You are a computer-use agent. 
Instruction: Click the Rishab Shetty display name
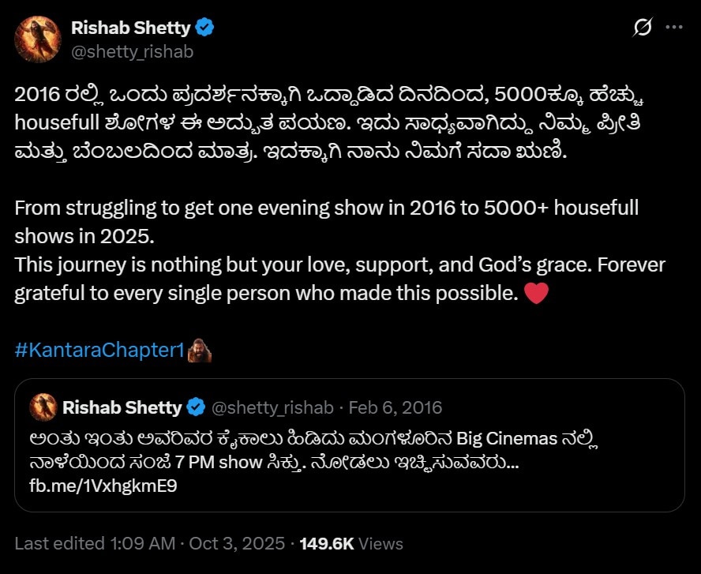point(130,28)
